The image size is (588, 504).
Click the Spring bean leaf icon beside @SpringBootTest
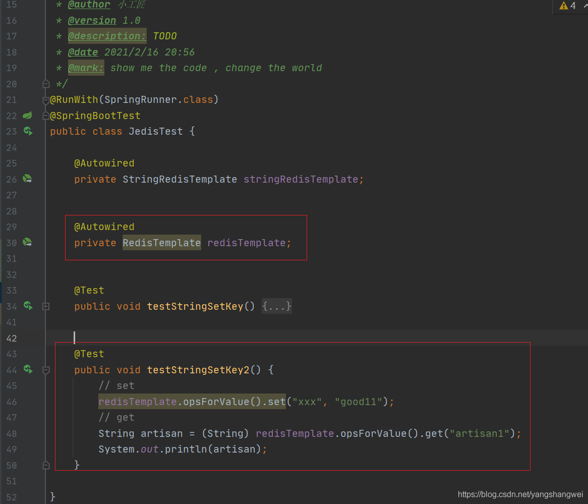[28, 116]
